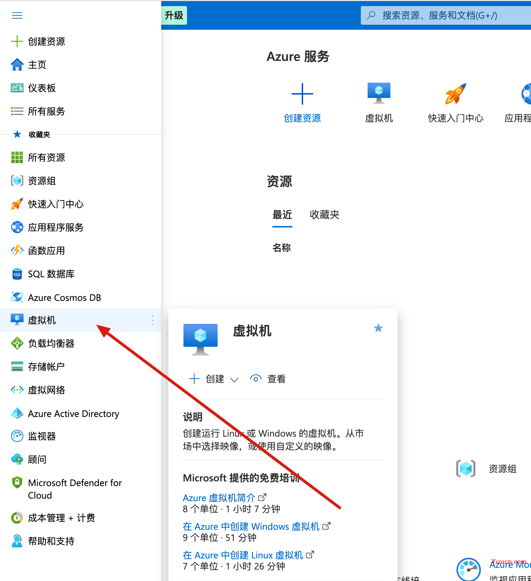Open the three-dot menu on 虚拟机 row
The height and width of the screenshot is (581, 531).
point(153,320)
